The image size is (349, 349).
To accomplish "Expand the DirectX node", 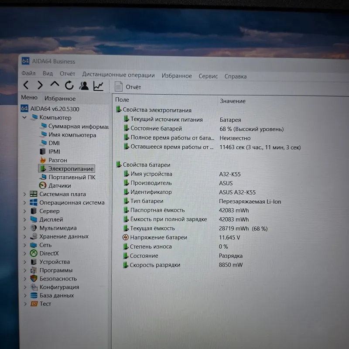I will (x=25, y=253).
